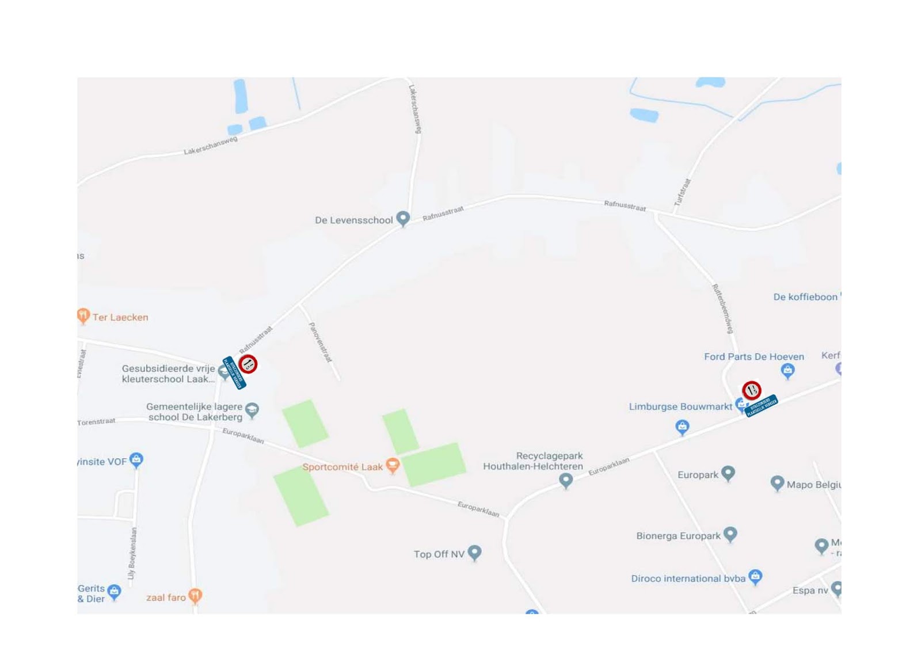Screen dimensions: 921x651
Task: Open the Top Off NV marker
Action: (x=474, y=553)
